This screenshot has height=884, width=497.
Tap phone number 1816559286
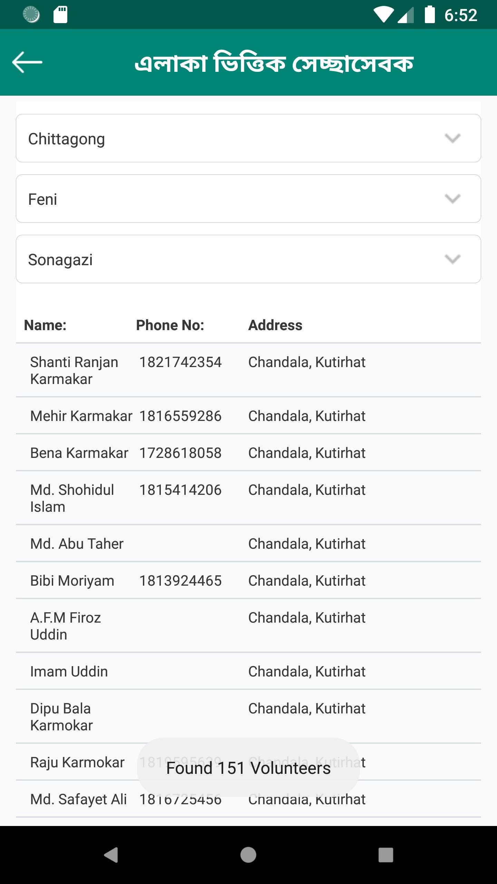coord(180,416)
